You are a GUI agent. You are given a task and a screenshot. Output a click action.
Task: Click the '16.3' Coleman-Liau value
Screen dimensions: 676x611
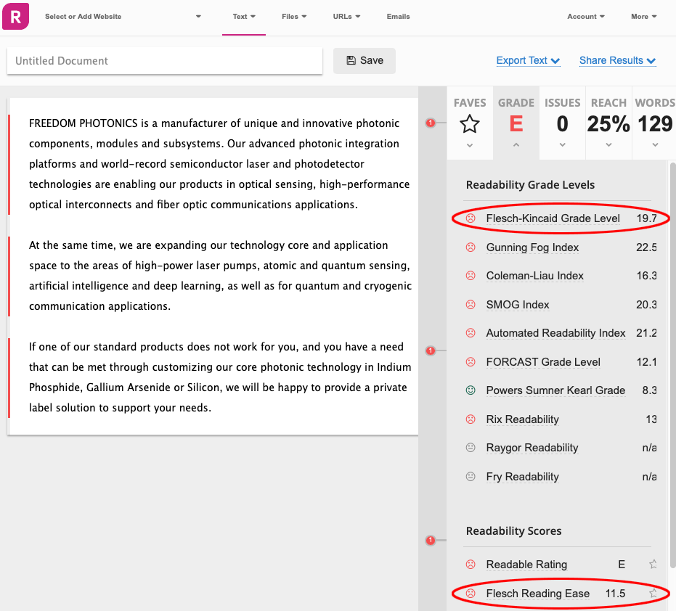click(647, 276)
